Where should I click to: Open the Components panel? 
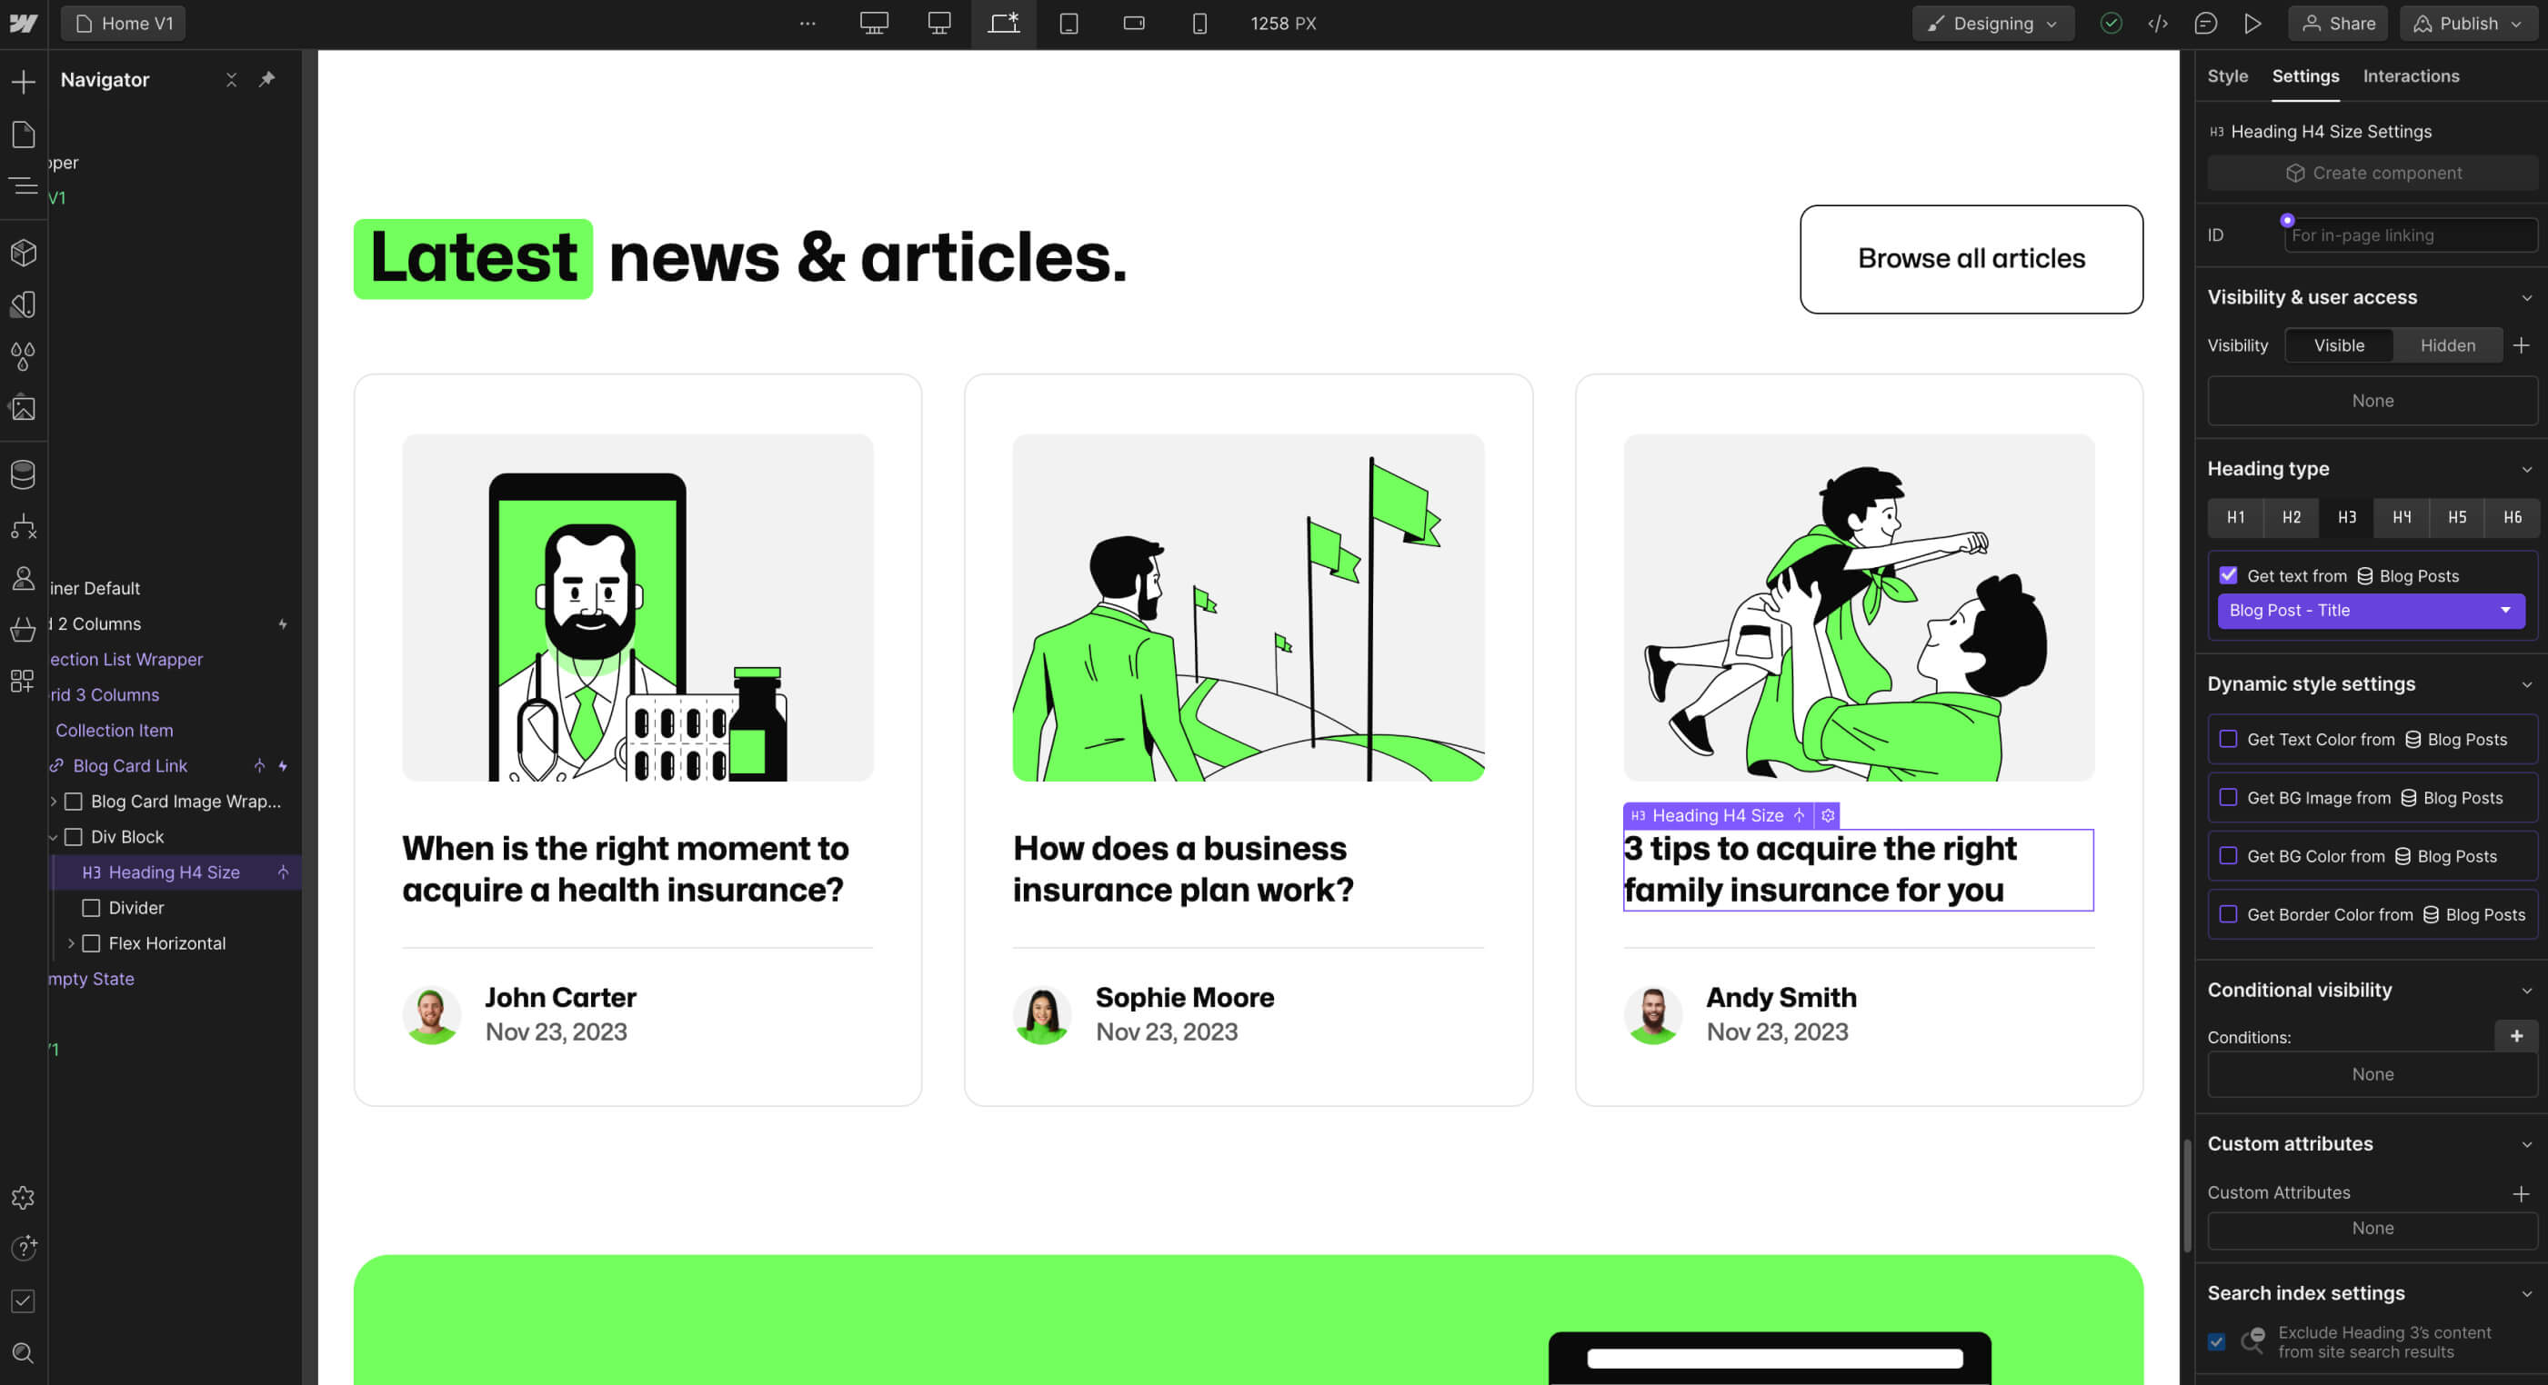click(23, 252)
